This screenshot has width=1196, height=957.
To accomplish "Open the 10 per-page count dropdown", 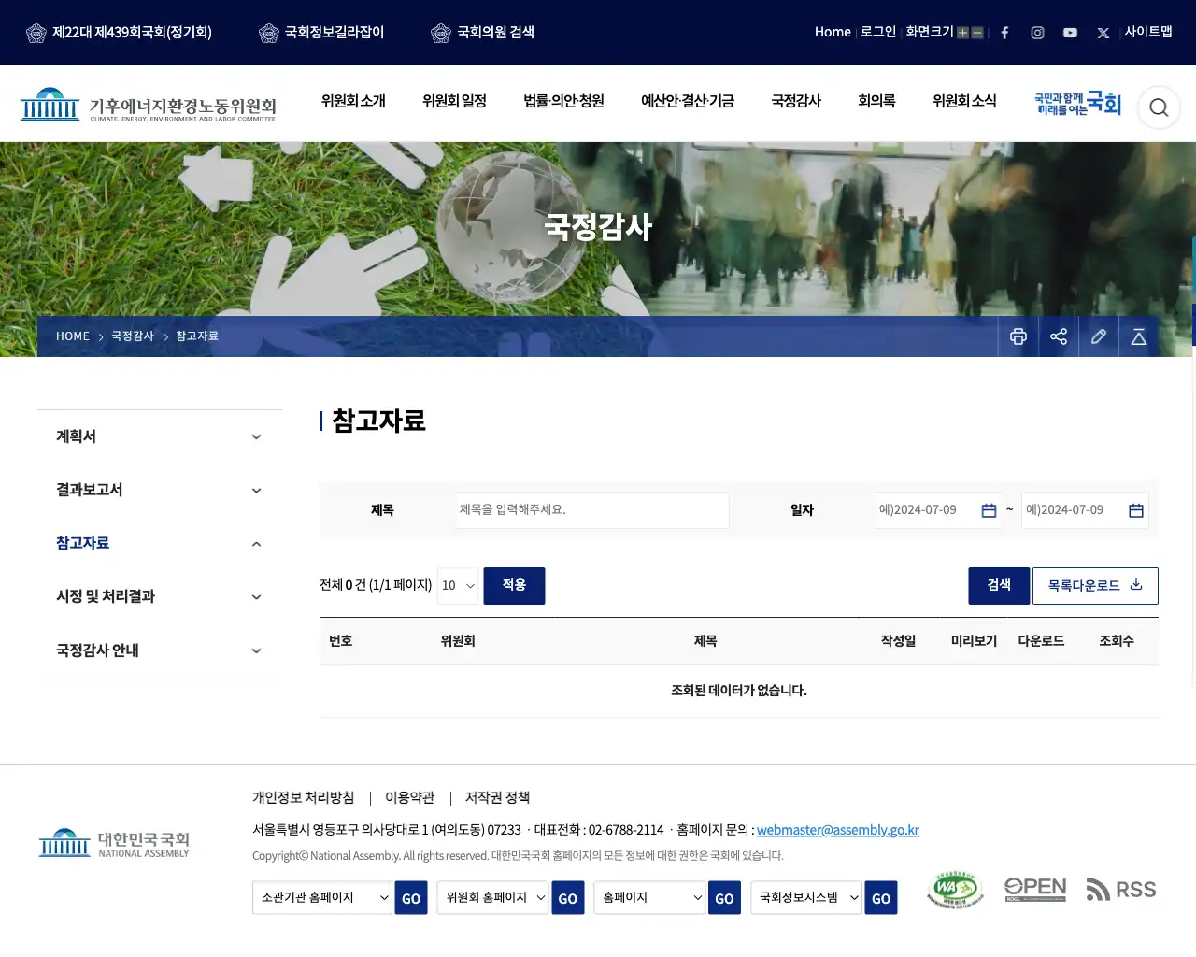I will 458,586.
